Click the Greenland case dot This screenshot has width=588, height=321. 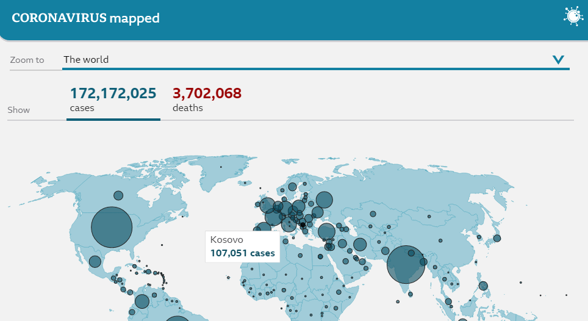[x=221, y=167]
